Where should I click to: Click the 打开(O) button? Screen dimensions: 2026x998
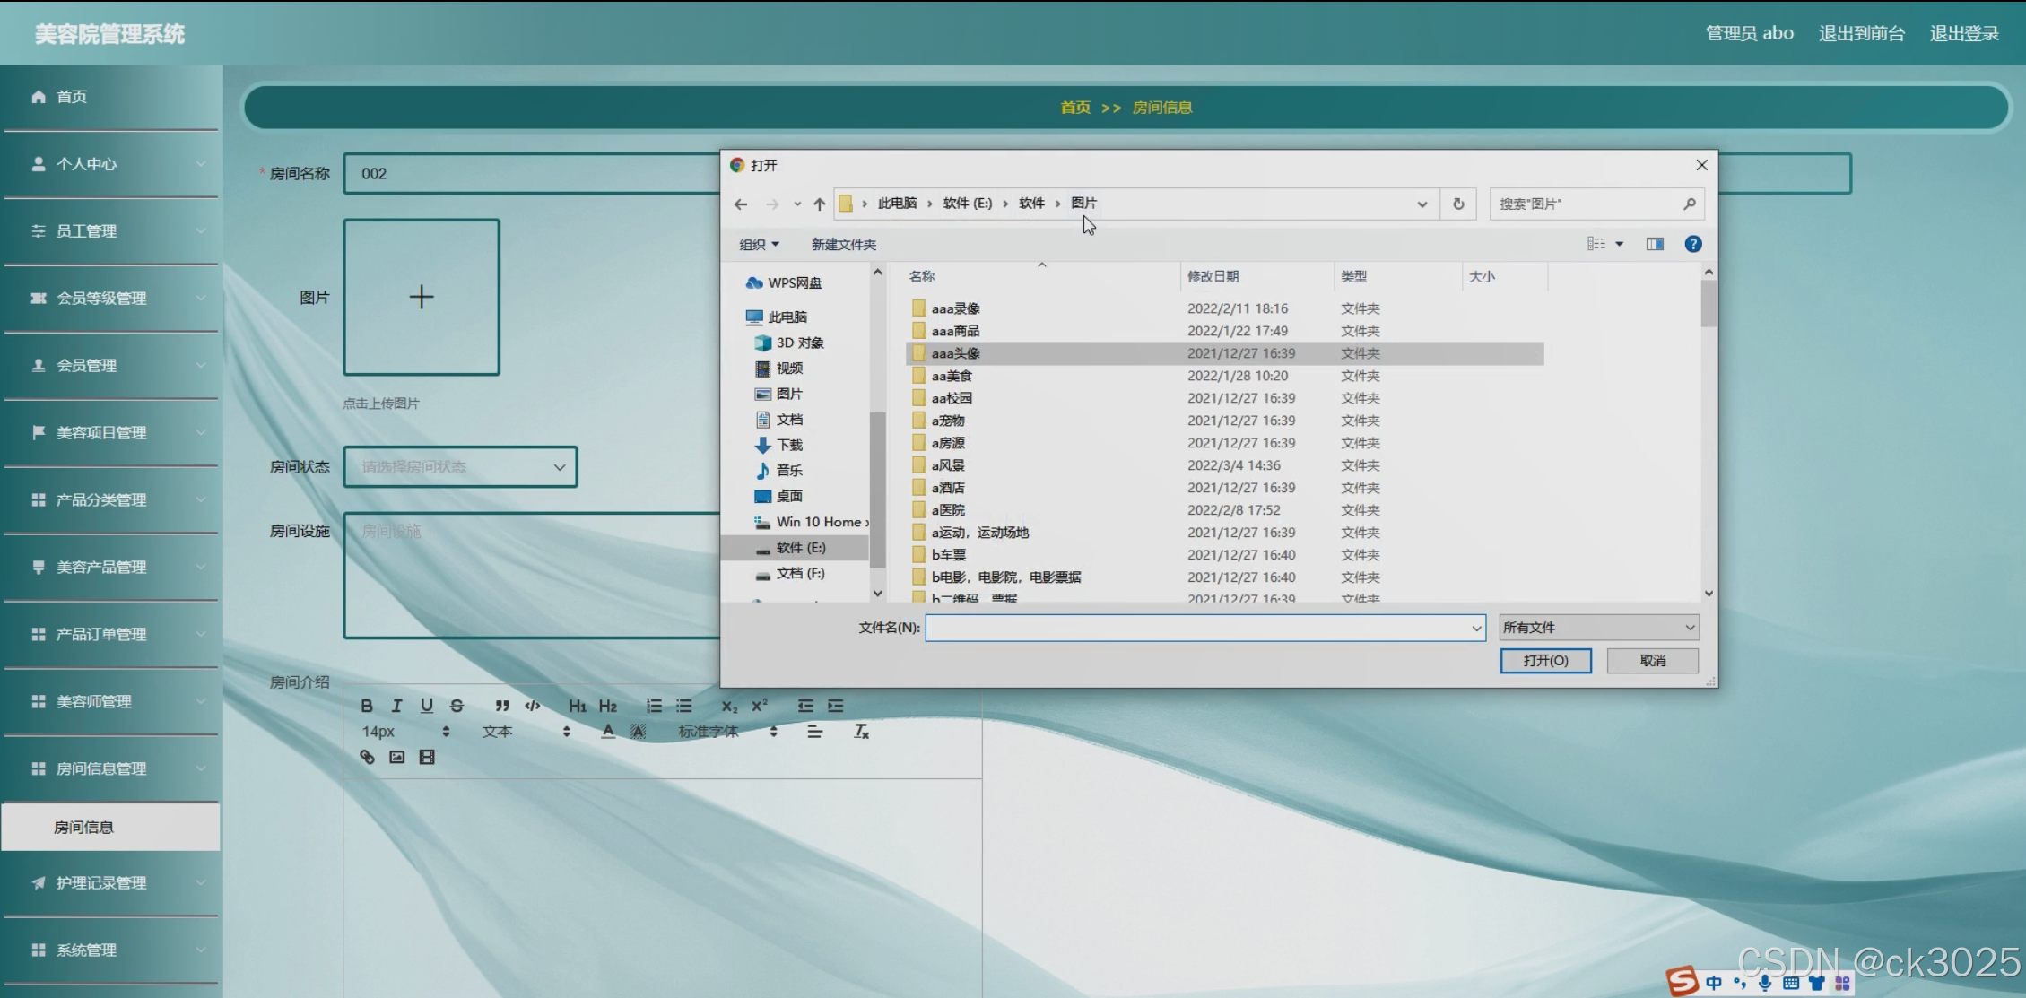pos(1545,661)
